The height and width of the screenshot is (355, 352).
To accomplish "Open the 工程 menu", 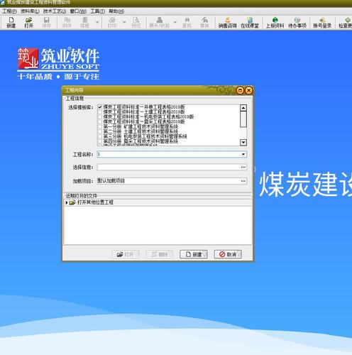I will (9, 11).
